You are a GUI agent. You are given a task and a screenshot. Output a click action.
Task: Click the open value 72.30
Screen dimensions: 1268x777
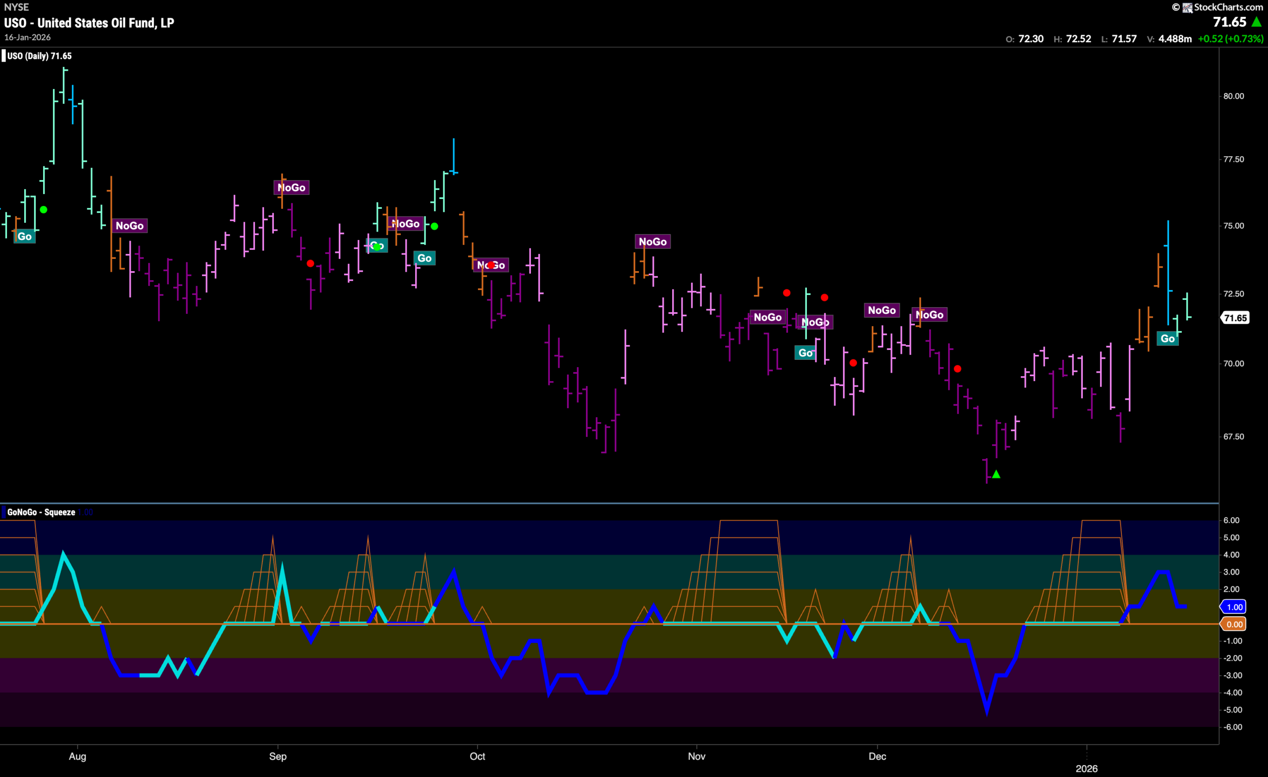coord(1031,39)
